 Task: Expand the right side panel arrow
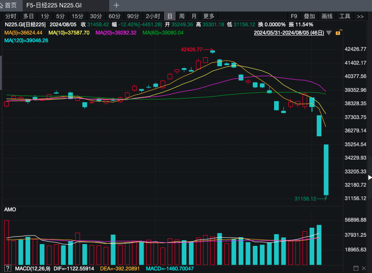pos(369,177)
